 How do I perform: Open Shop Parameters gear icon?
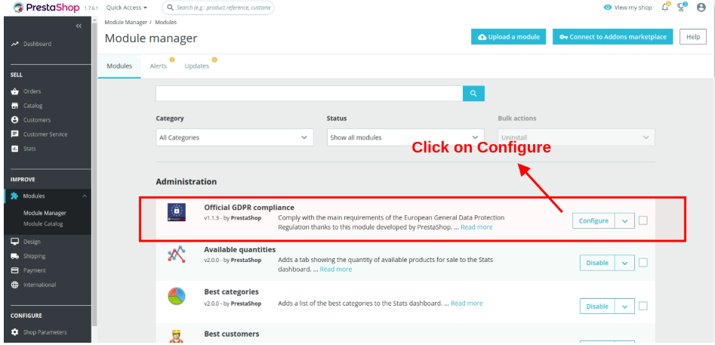coord(15,332)
